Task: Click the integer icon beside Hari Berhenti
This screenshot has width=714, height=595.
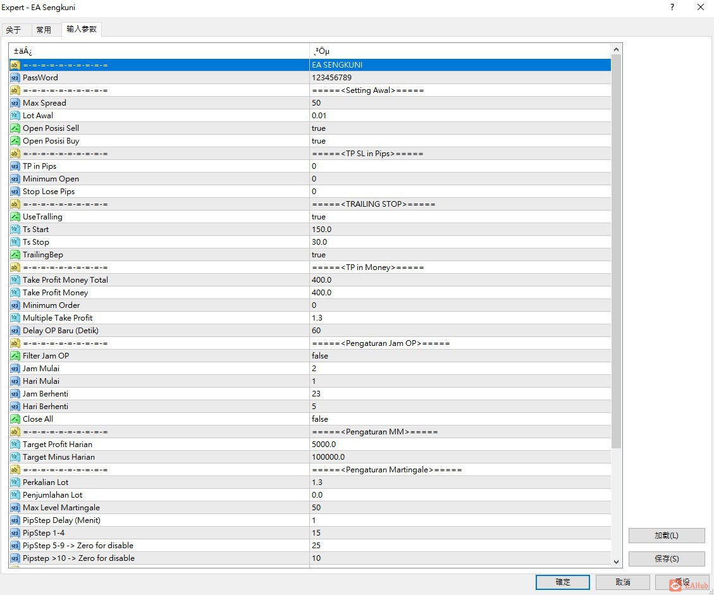Action: (x=15, y=407)
